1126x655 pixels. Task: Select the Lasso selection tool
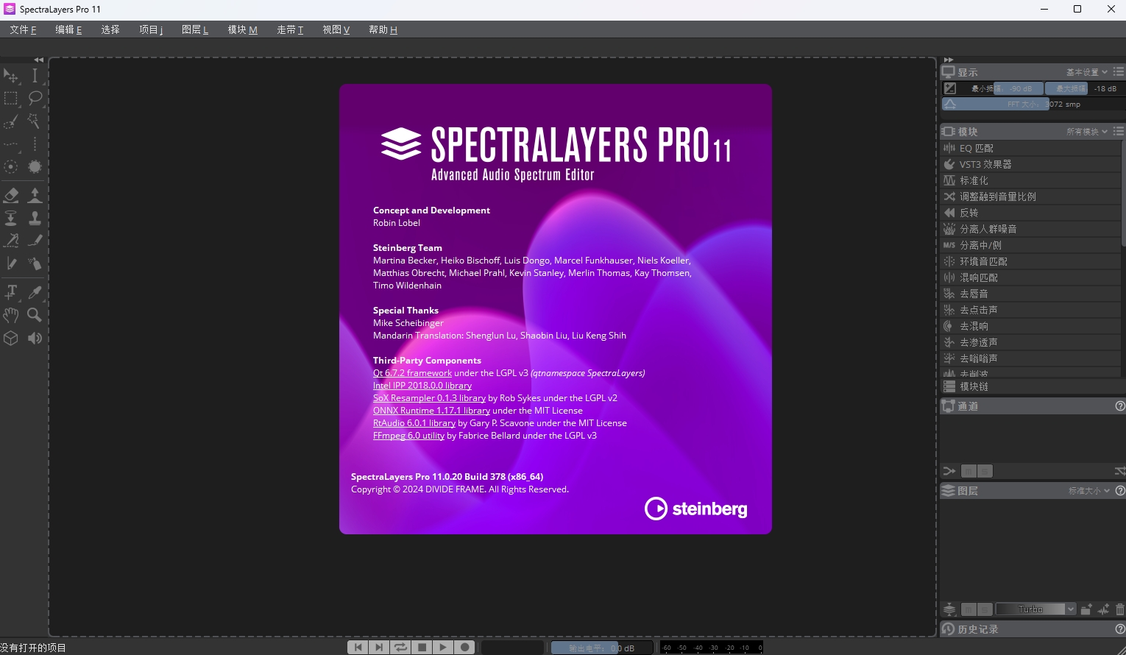click(35, 98)
